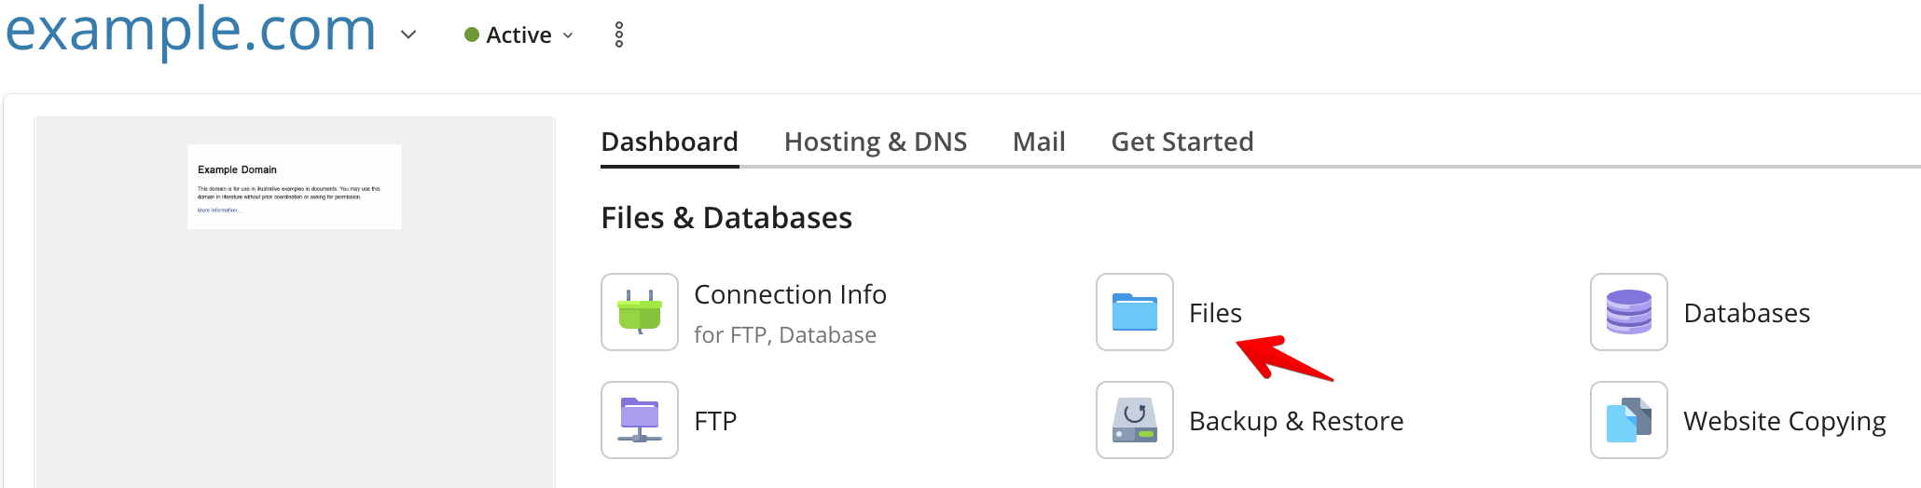Open the three-dot domain actions menu
The width and height of the screenshot is (1921, 488).
[x=619, y=35]
